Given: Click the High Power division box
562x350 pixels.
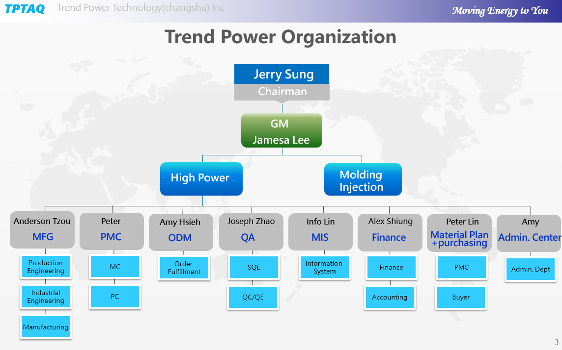Looking at the screenshot, I should click(x=201, y=179).
